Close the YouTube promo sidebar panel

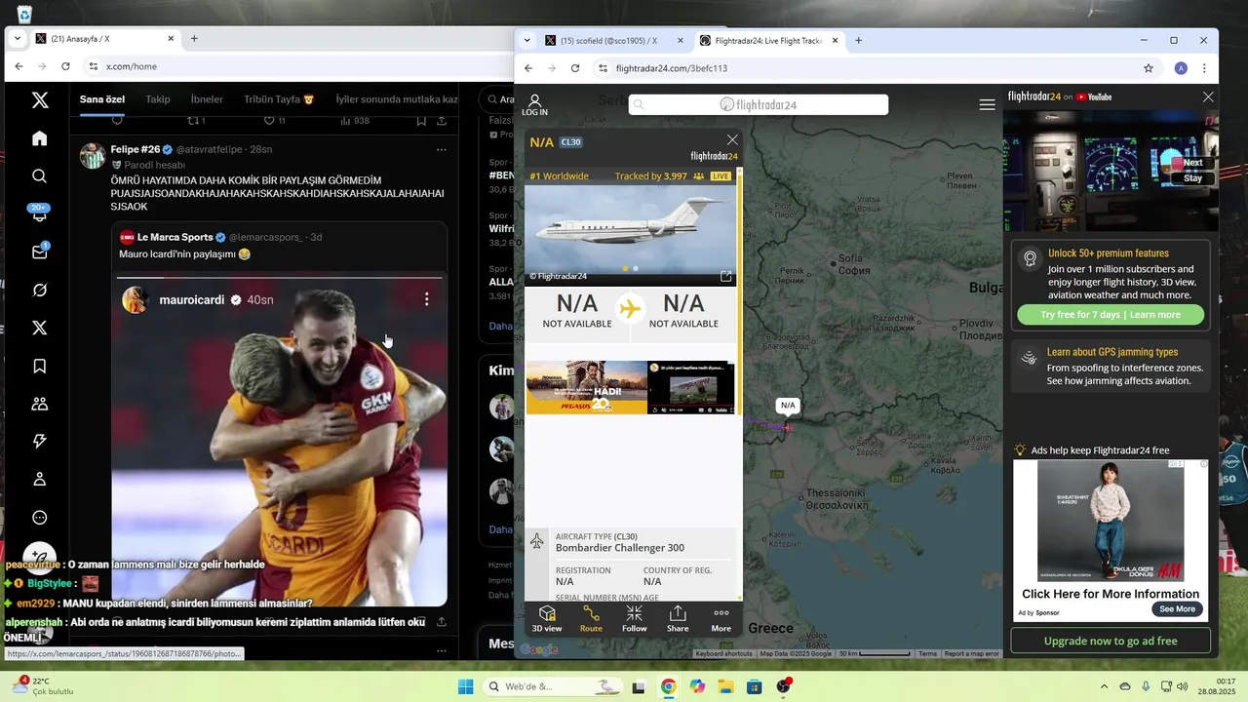click(x=1208, y=97)
